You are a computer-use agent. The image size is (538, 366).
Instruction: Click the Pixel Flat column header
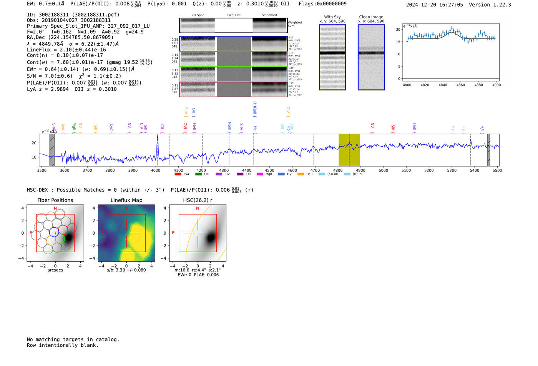(234, 15)
